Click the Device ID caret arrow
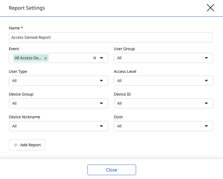The image size is (223, 179). (x=206, y=103)
